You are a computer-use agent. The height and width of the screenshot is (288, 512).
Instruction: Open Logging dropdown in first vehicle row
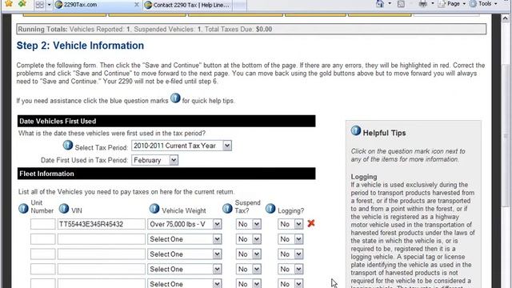(290, 224)
